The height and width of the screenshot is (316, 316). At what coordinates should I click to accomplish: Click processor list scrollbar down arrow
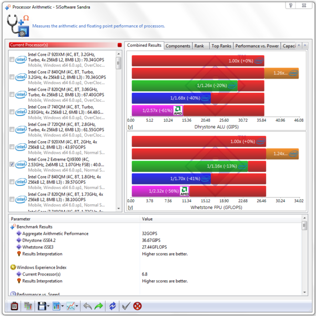coord(118,209)
